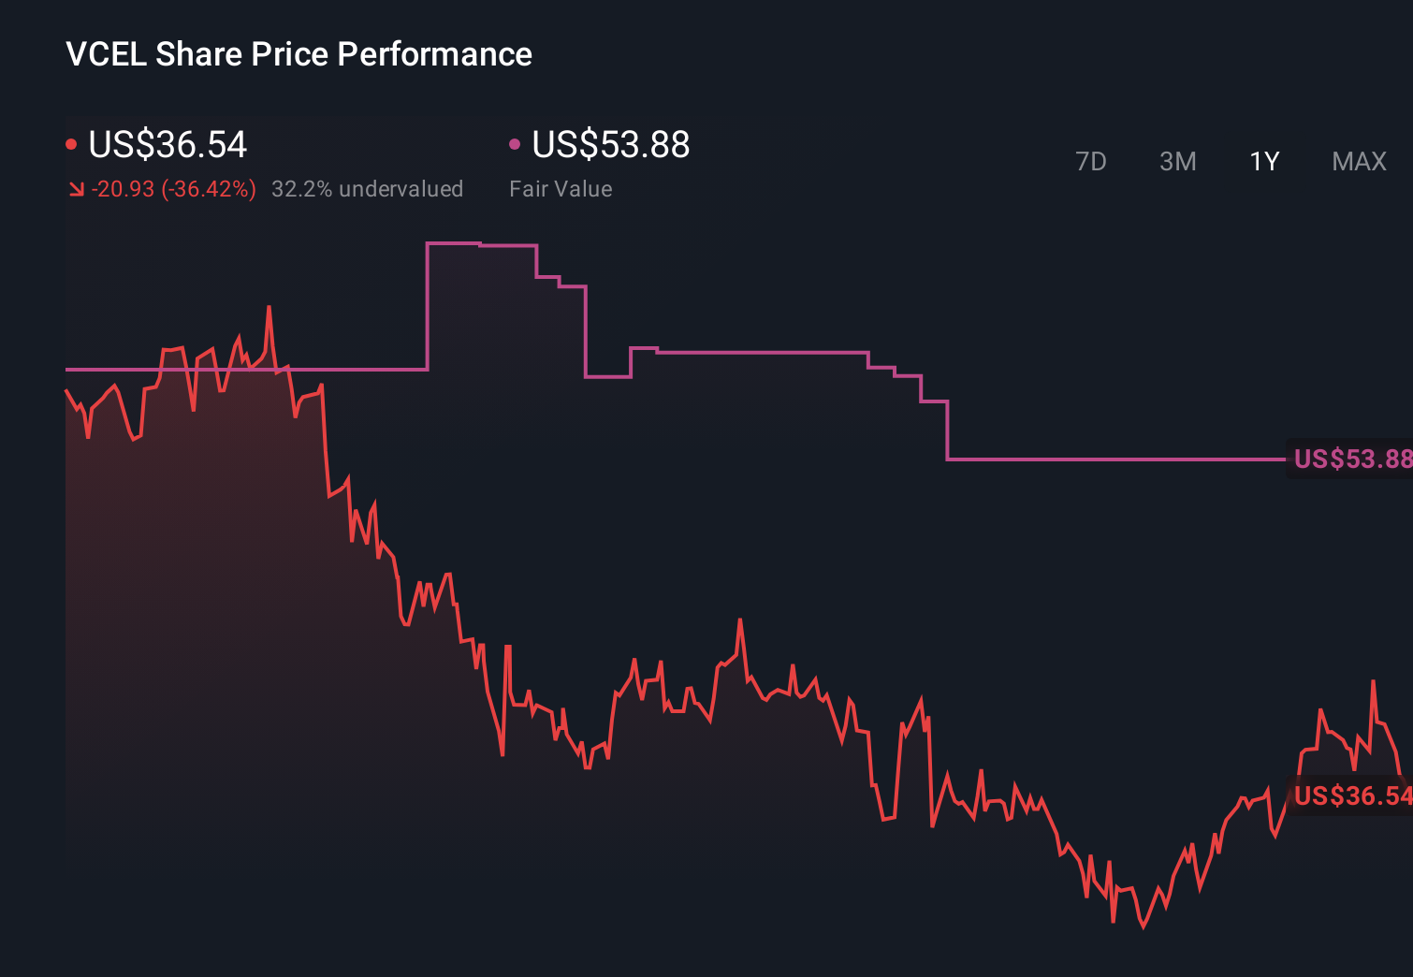Click the red share price dot indicator

click(x=71, y=143)
